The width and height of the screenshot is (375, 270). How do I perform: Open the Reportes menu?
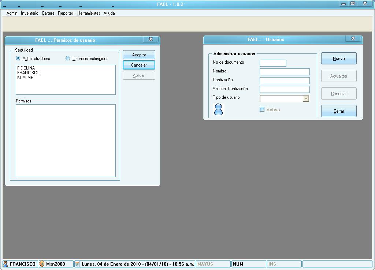pos(66,13)
